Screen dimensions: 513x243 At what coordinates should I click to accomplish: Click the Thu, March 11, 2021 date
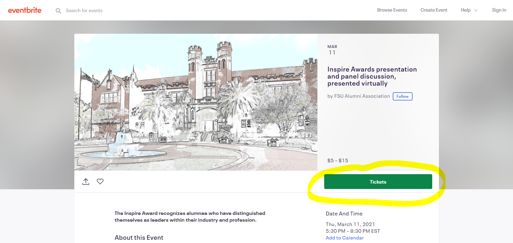(x=350, y=224)
